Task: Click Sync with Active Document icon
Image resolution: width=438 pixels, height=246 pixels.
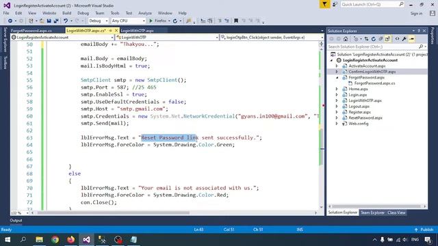Action: pyautogui.click(x=366, y=39)
